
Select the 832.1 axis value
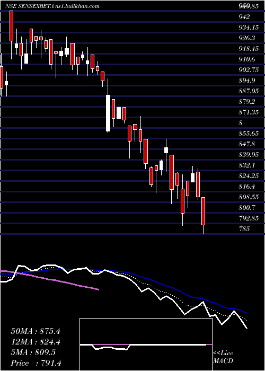coord(247,165)
